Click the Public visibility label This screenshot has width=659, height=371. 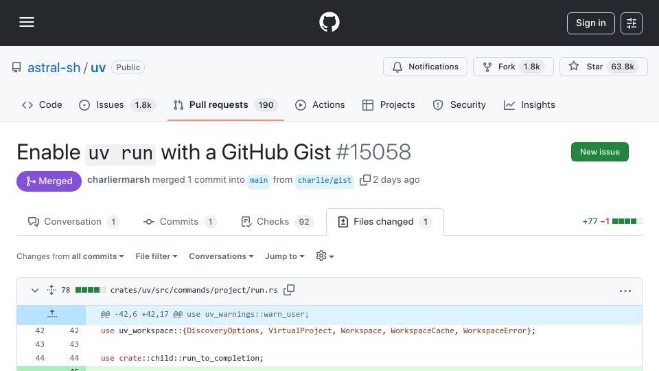(x=128, y=67)
